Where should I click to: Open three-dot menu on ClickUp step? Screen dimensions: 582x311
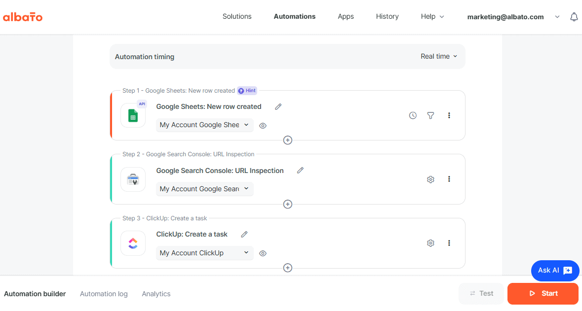pos(449,243)
